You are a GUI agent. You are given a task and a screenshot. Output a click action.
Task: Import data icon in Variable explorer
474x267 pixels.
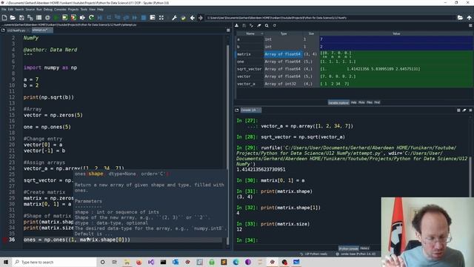[237, 26]
